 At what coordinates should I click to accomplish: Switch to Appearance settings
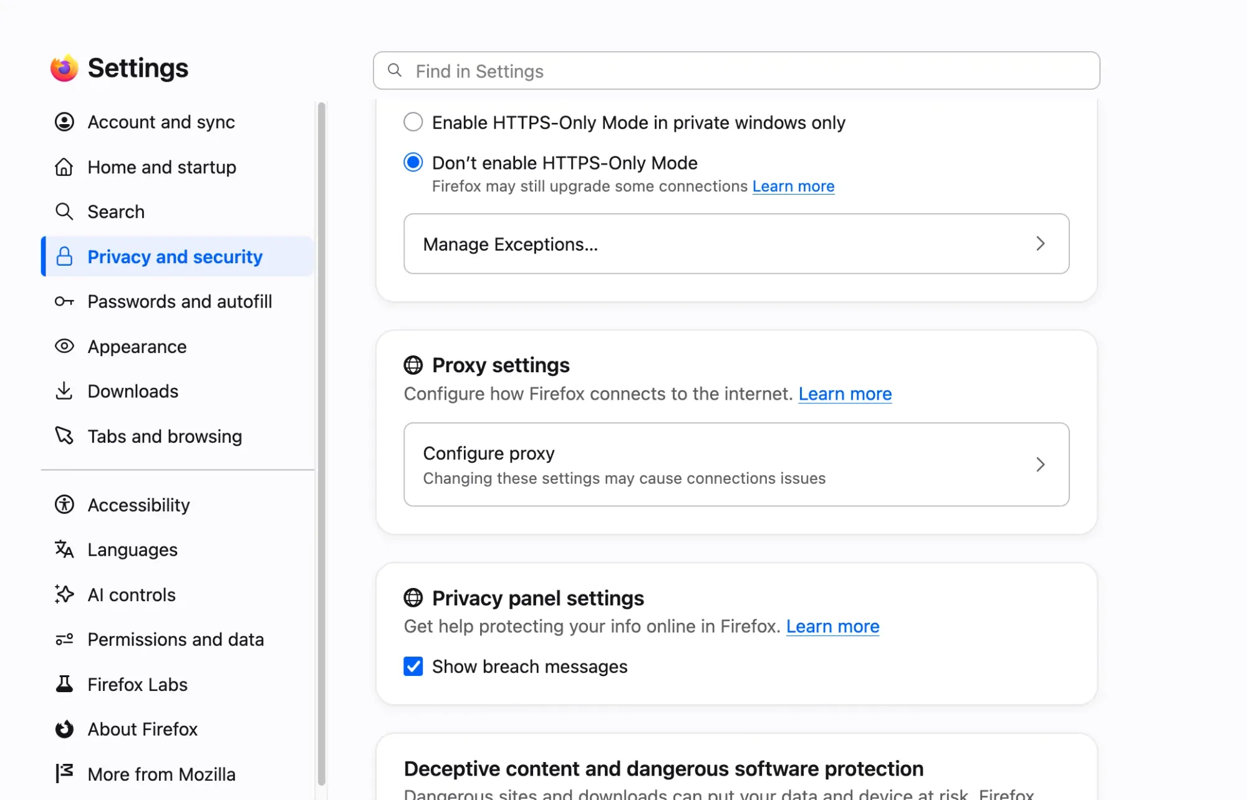178,346
